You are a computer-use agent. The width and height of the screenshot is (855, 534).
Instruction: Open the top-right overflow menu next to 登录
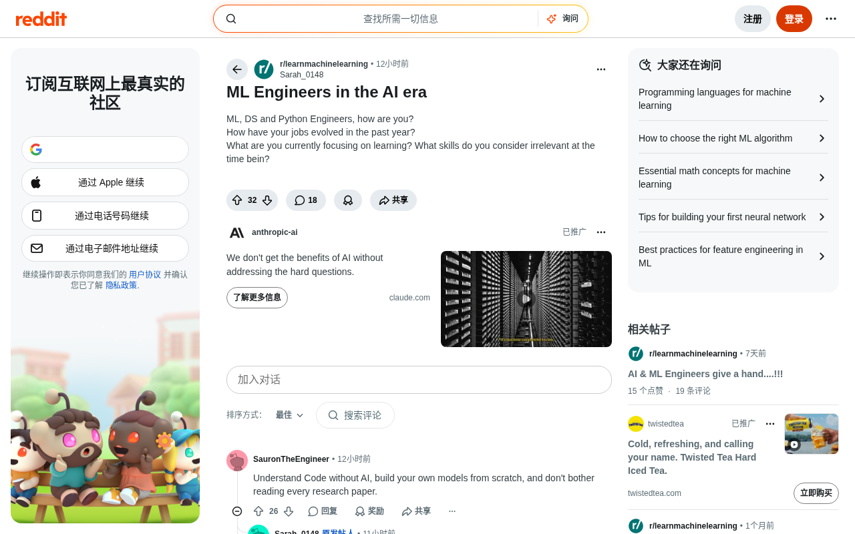831,19
